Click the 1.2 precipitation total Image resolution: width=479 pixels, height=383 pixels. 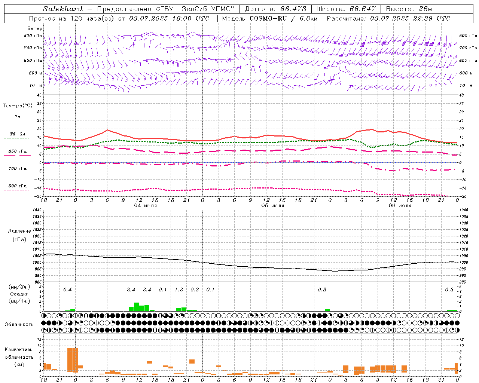(x=179, y=290)
